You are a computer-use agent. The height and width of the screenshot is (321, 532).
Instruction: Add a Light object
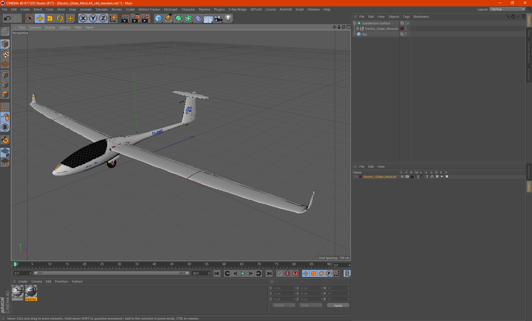228,19
